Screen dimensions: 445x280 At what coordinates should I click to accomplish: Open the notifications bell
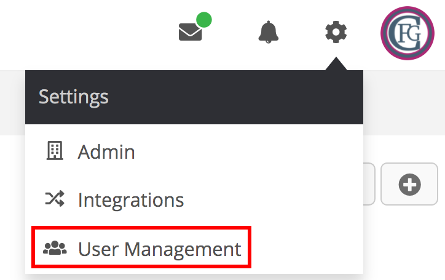pos(268,32)
